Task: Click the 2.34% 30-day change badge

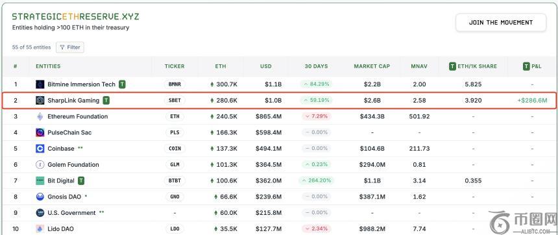Action: (x=317, y=229)
